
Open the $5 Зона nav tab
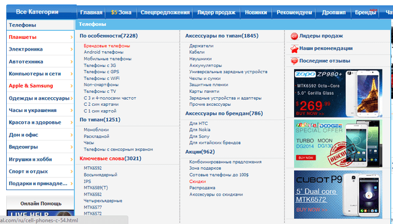click(x=122, y=12)
